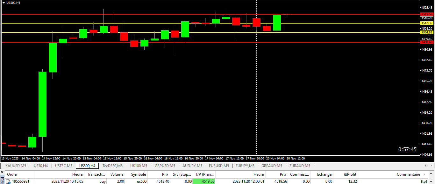Click the 14 Nov 12:00 time axis label
Screen dimensions: 435x184
tap(51, 159)
